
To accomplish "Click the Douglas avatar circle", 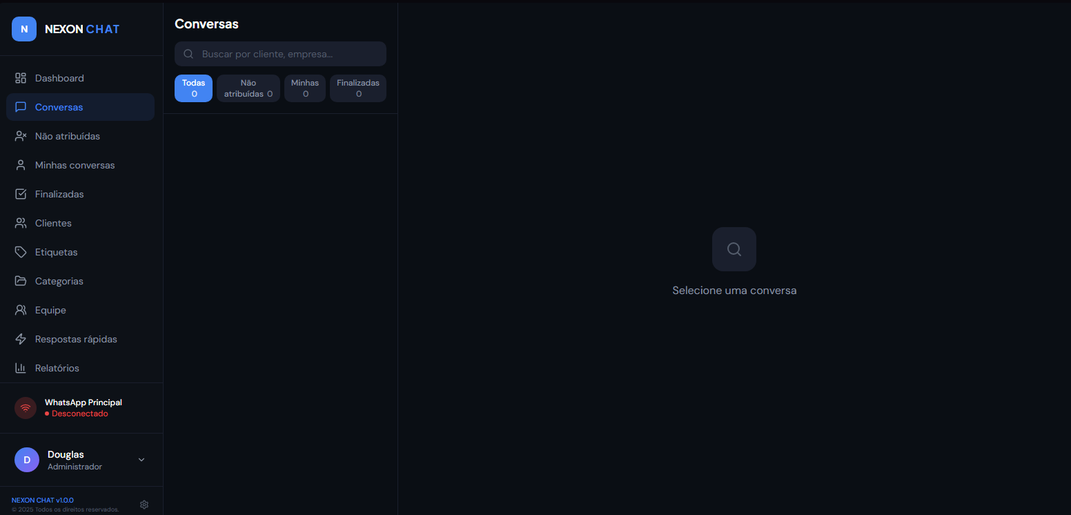I will (x=27, y=460).
